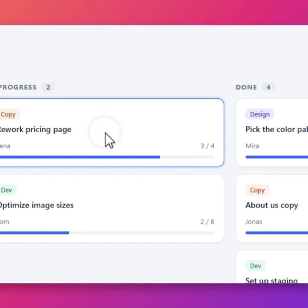The height and width of the screenshot is (308, 308).
Task: Click the Copy tag on About us copy
Action: pyautogui.click(x=257, y=190)
